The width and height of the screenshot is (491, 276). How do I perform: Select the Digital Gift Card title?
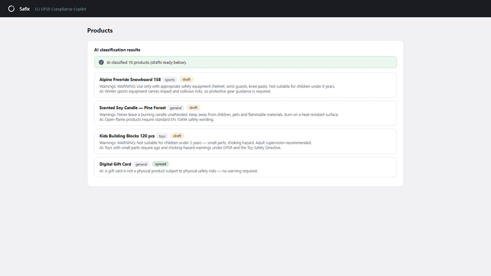pos(115,164)
